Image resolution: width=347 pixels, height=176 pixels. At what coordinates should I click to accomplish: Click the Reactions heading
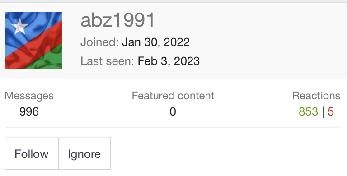[316, 96]
